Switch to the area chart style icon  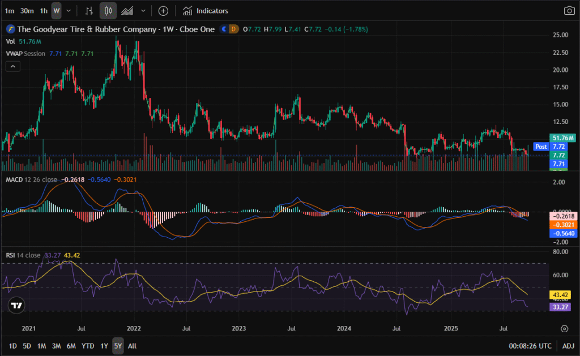[x=127, y=11]
